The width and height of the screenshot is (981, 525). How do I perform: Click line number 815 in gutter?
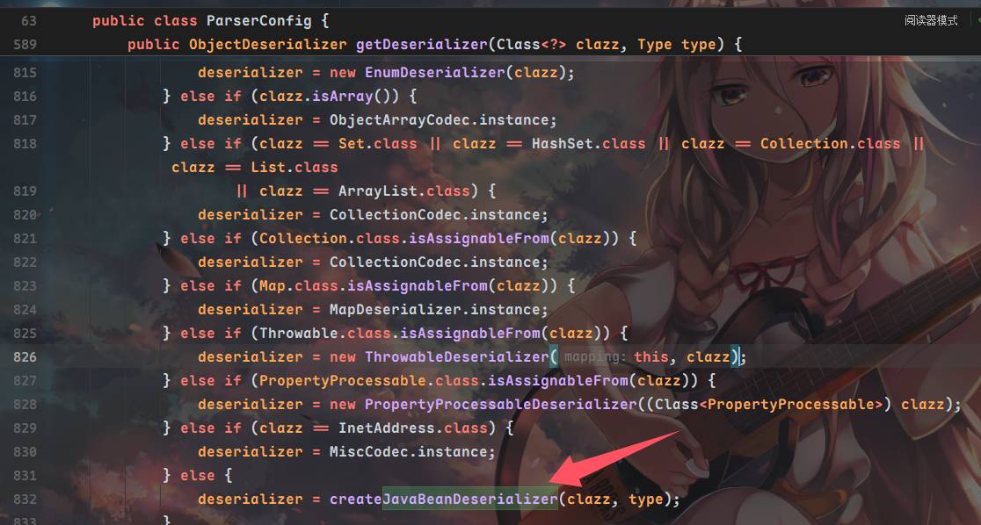click(25, 73)
